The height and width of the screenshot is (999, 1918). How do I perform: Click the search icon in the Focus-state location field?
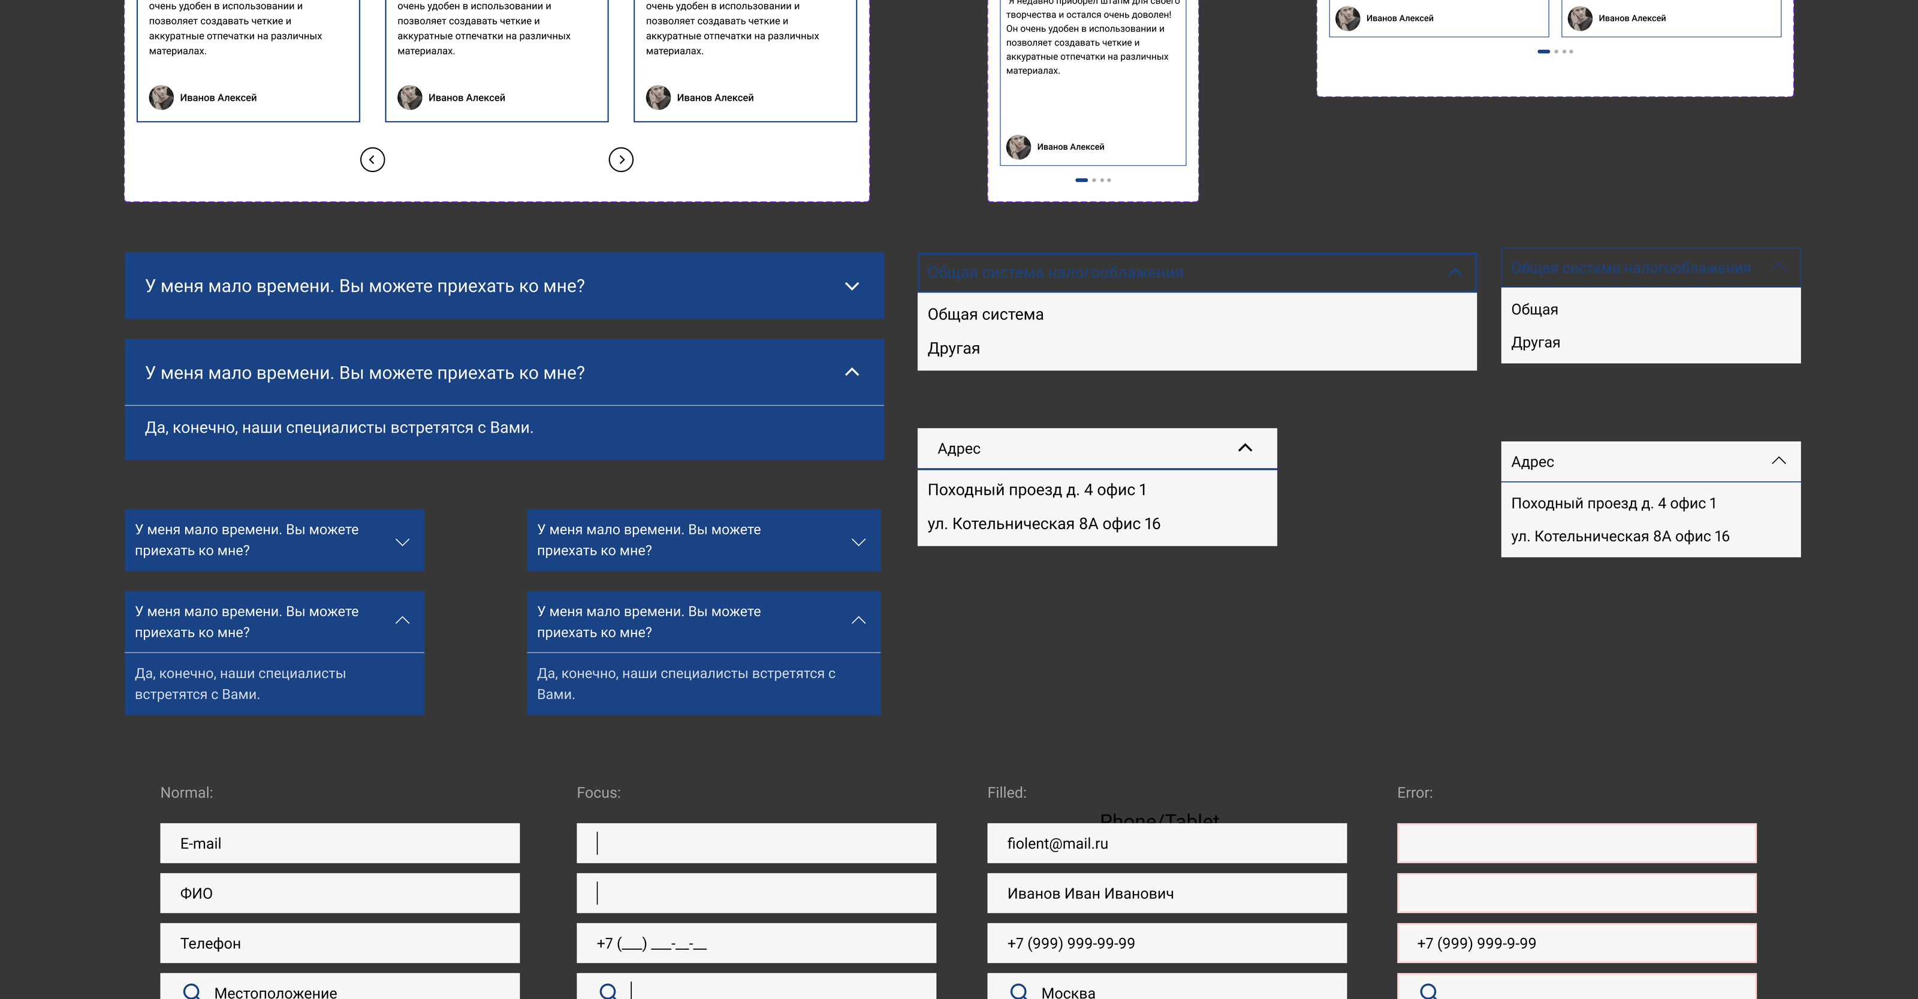[x=608, y=991]
